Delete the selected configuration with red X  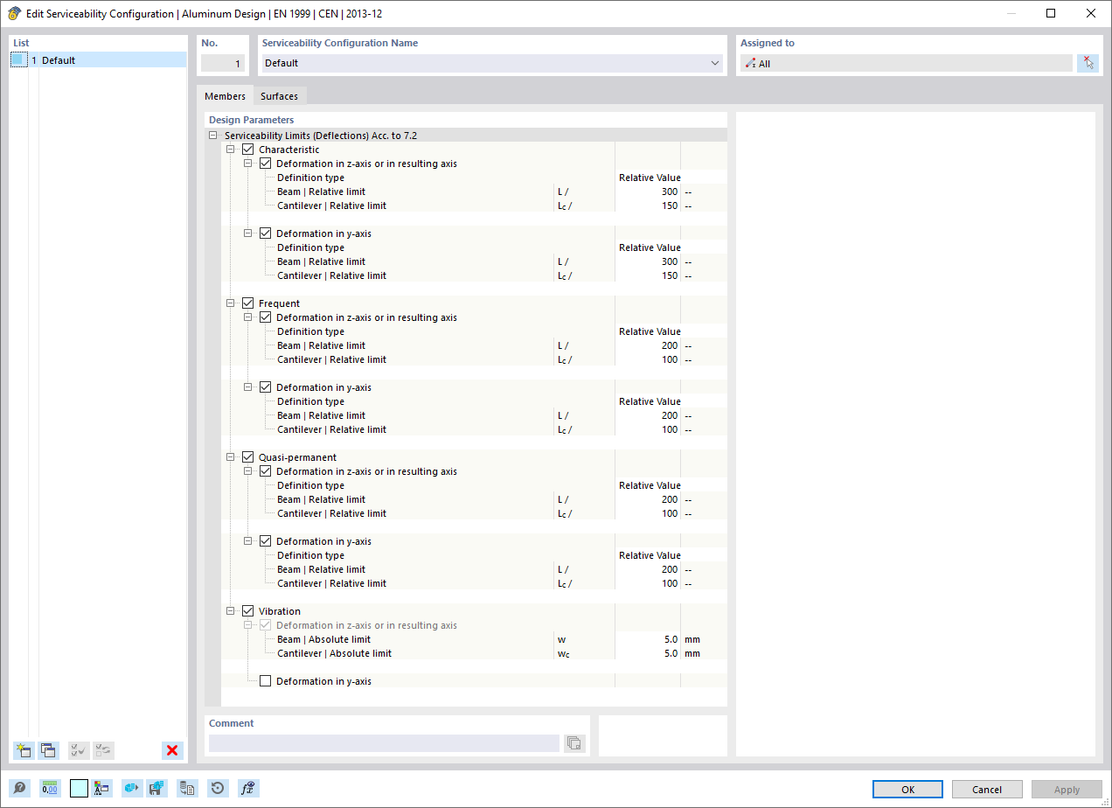point(172,750)
